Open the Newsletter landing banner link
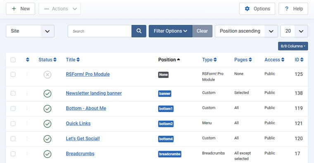Screen dimensions: 314x163 click(94, 93)
